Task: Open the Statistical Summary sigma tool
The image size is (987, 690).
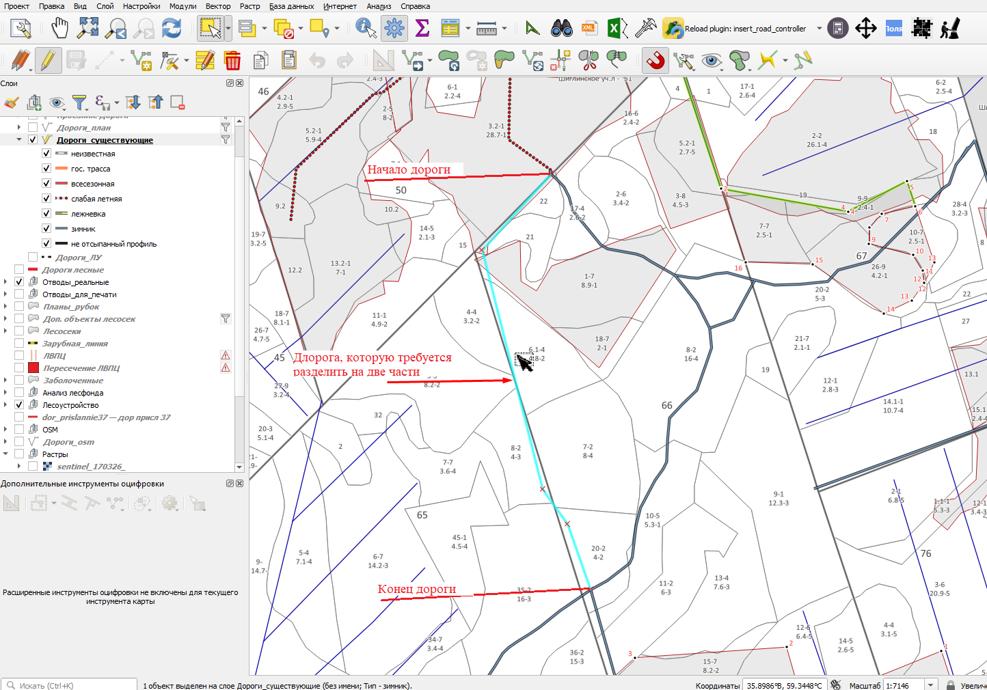Action: [422, 29]
